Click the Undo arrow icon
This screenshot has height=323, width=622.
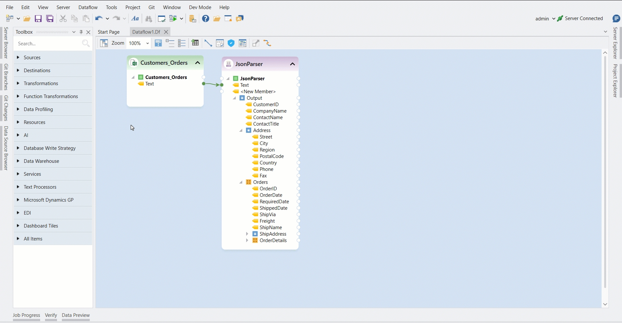coord(99,19)
